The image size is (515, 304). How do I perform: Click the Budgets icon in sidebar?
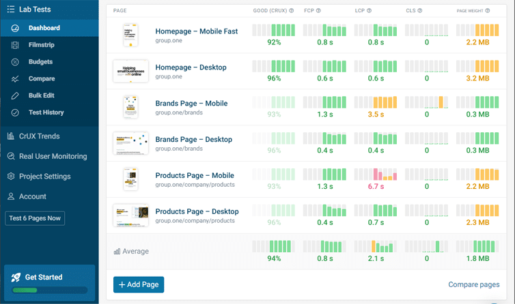pyautogui.click(x=15, y=62)
